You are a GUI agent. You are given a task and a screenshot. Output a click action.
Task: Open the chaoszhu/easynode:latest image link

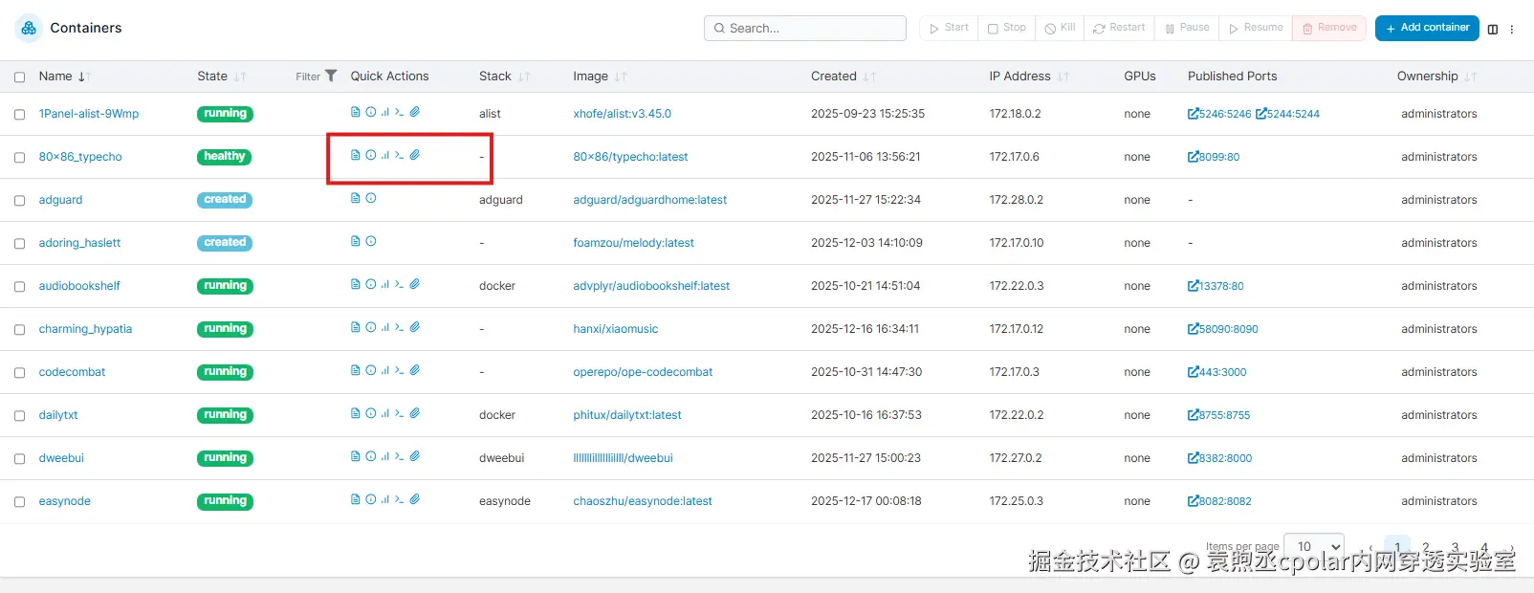[643, 501]
